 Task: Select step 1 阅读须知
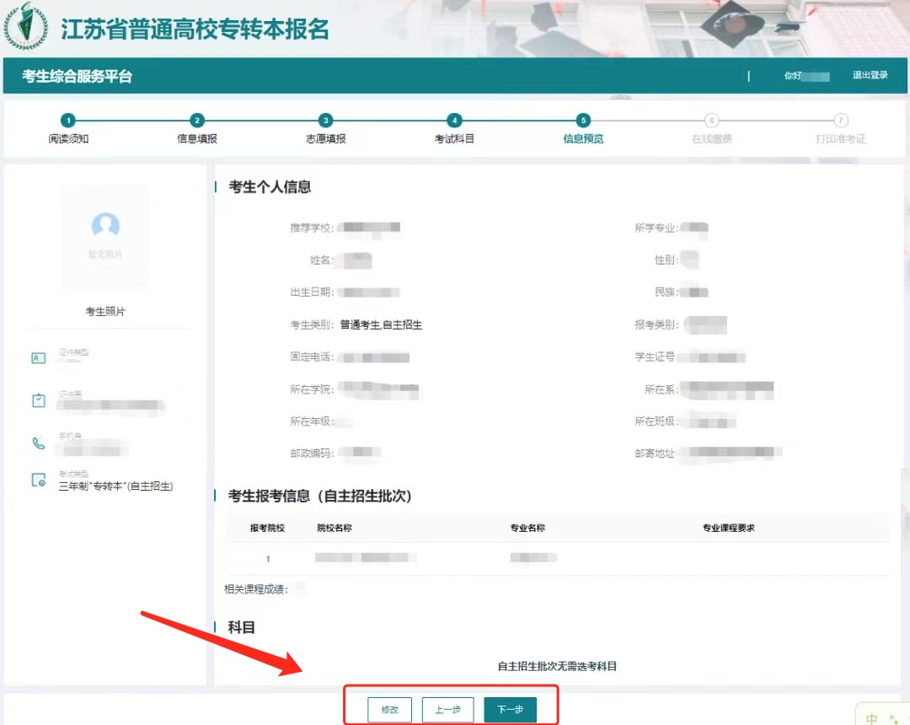pos(68,129)
